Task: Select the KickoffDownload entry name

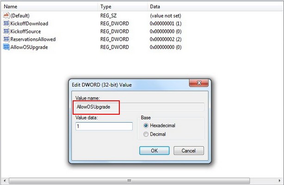Action: click(29, 24)
